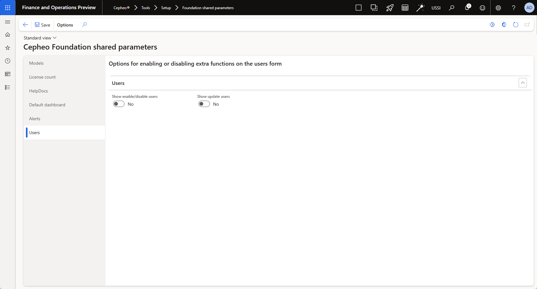Click the notifications bell icon
537x289 pixels.
point(467,8)
